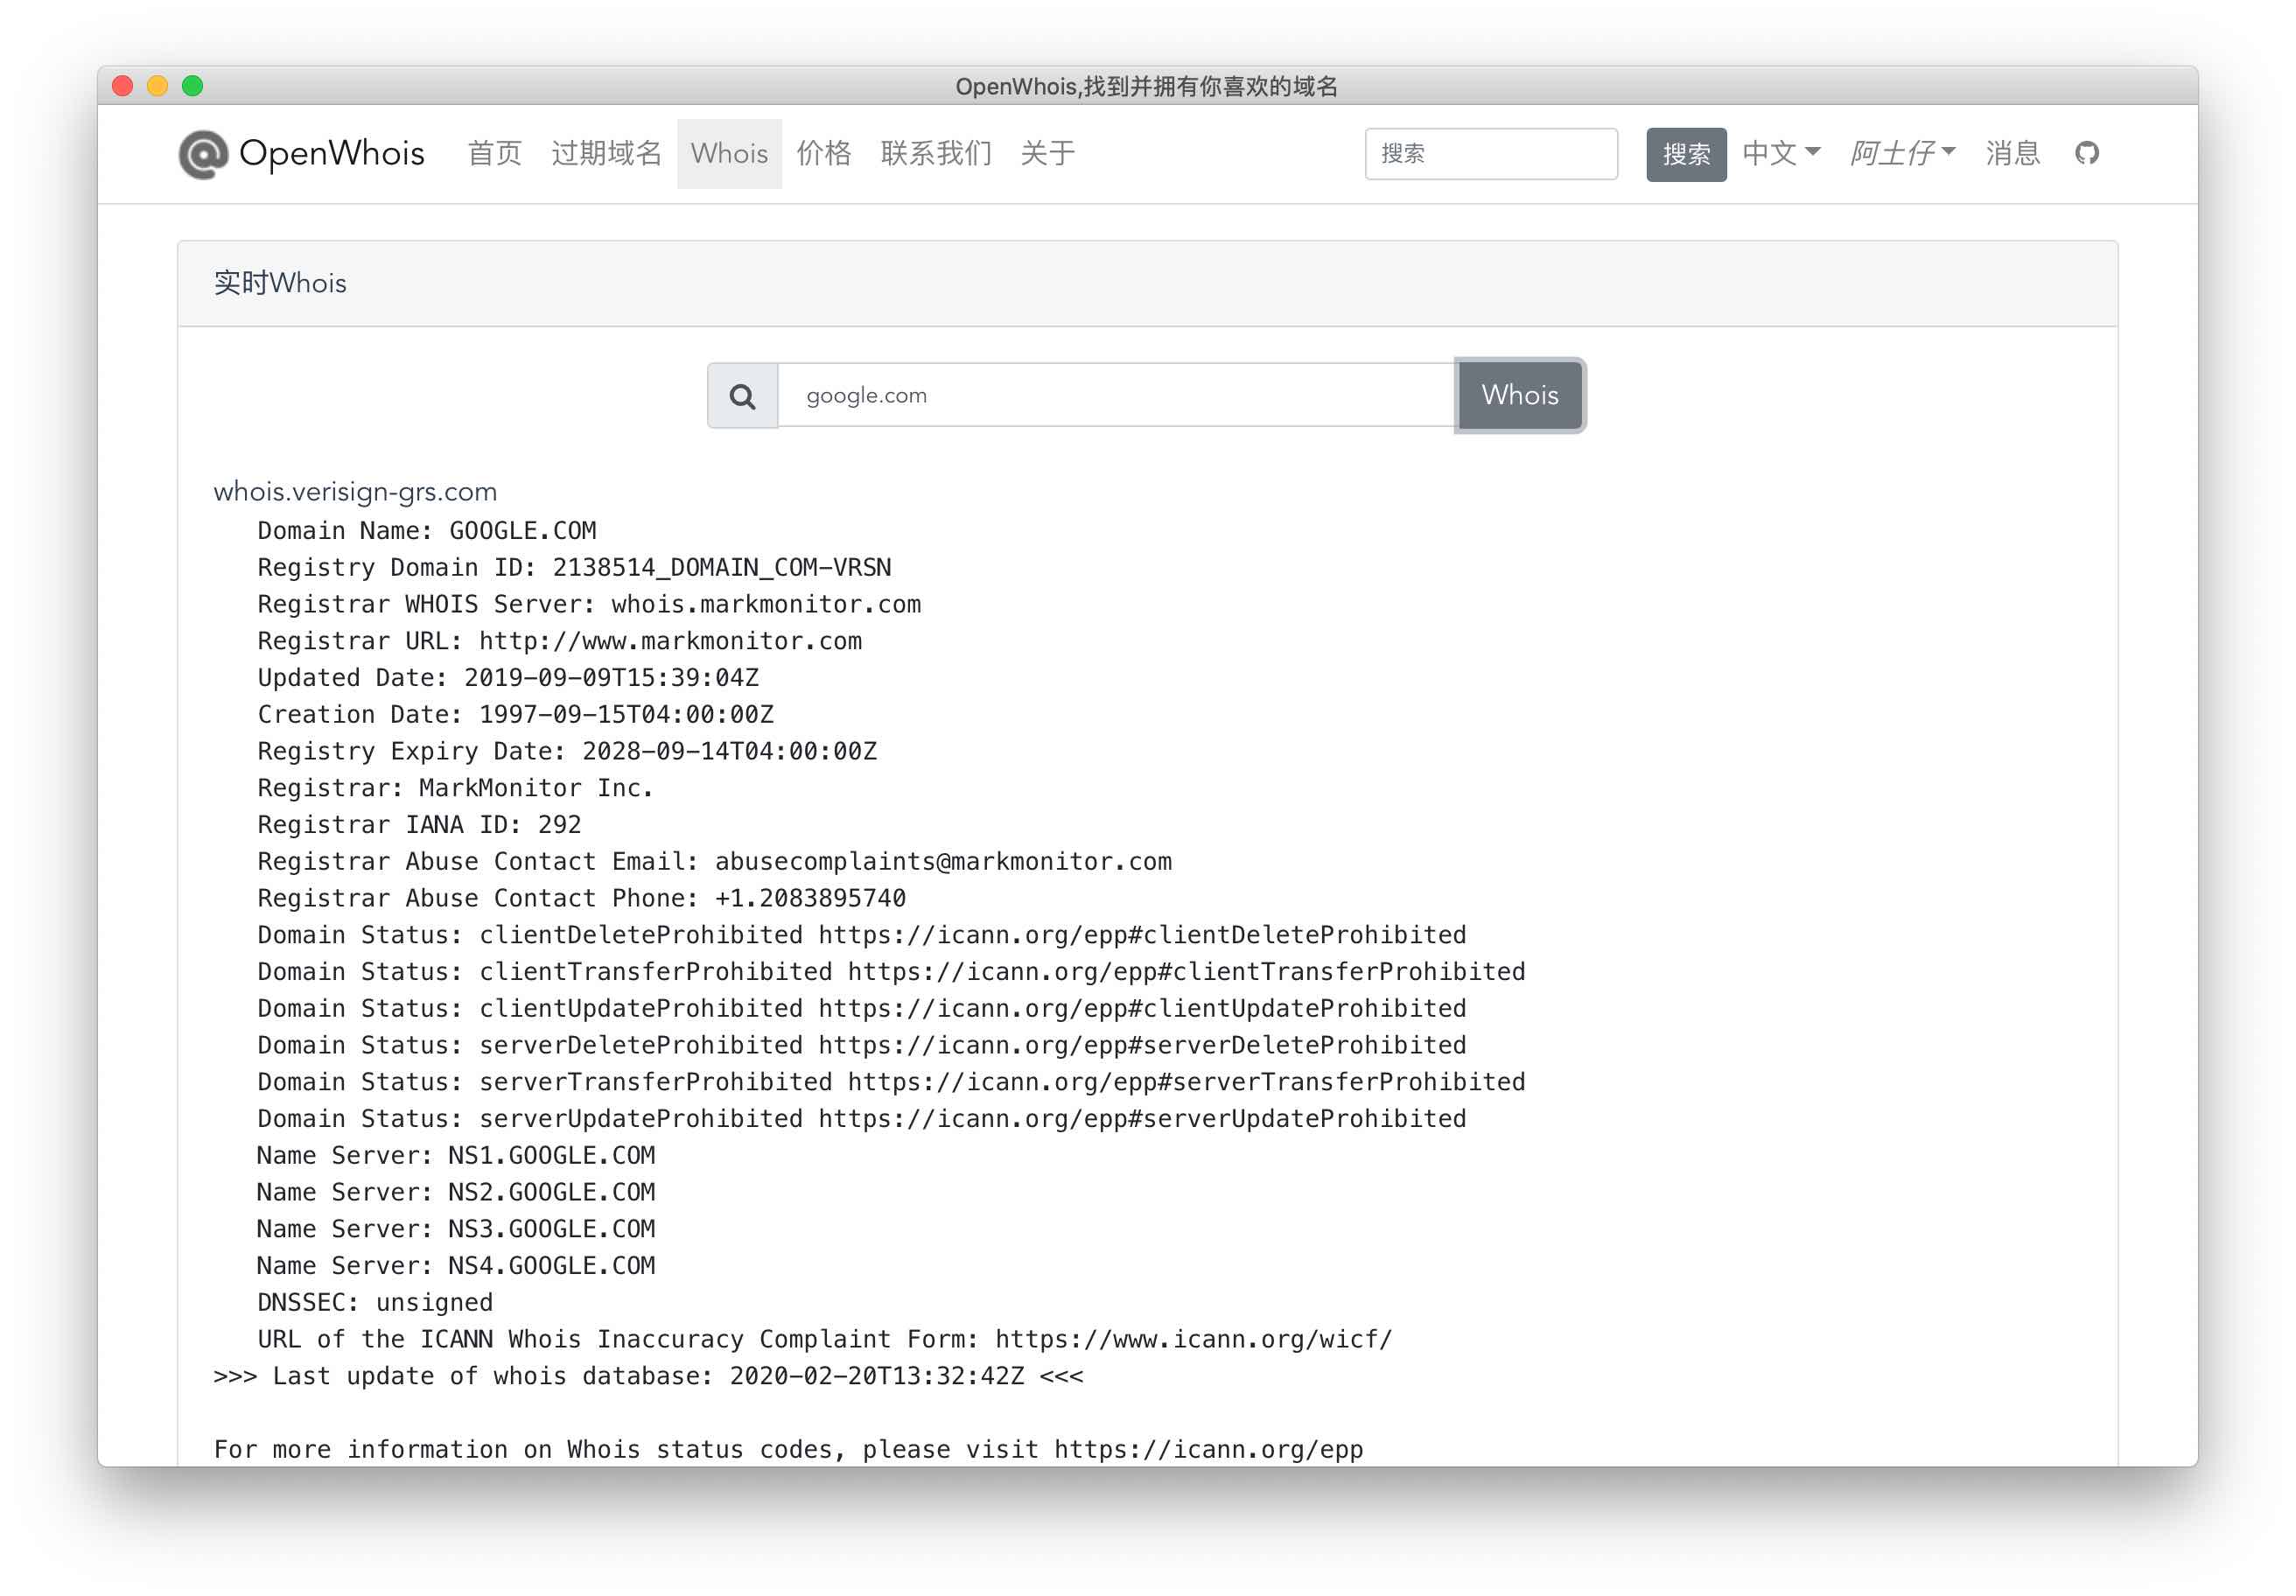Viewport: 2296px width, 1596px height.
Task: Go to the 首页 home page
Action: (494, 153)
